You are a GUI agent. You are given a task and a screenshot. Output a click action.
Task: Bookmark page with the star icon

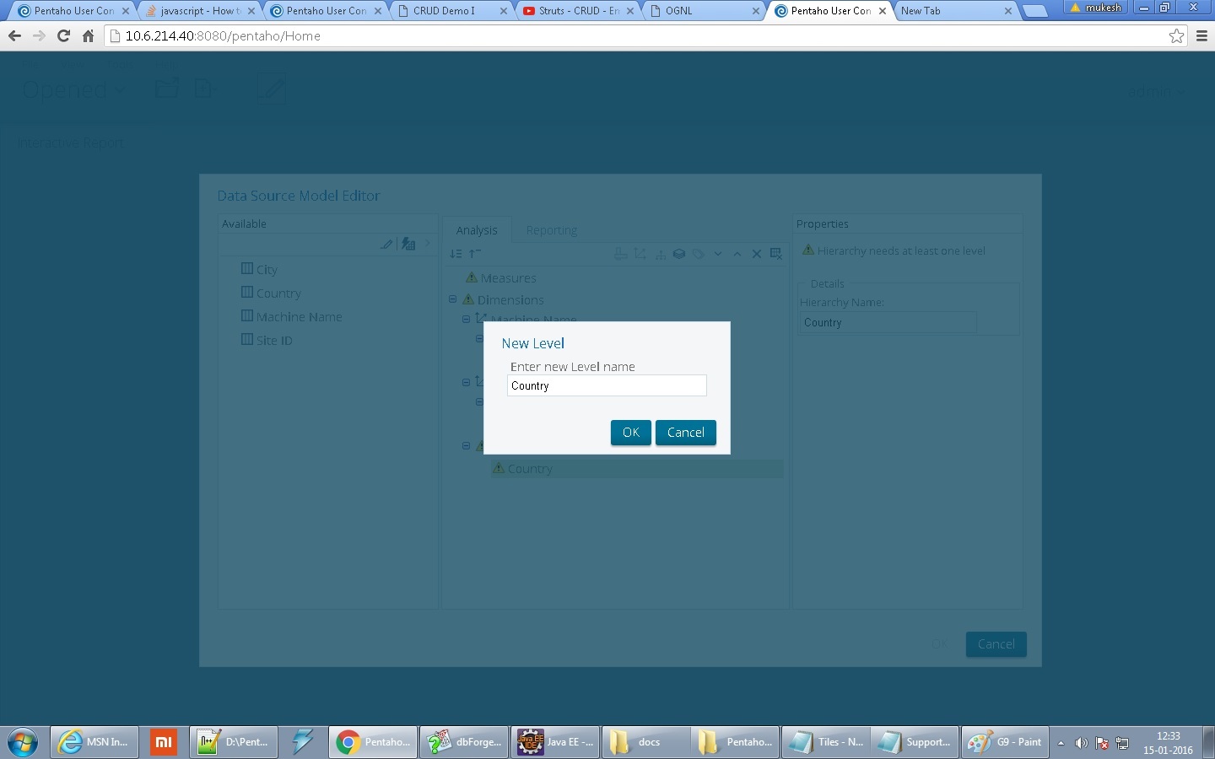point(1176,36)
